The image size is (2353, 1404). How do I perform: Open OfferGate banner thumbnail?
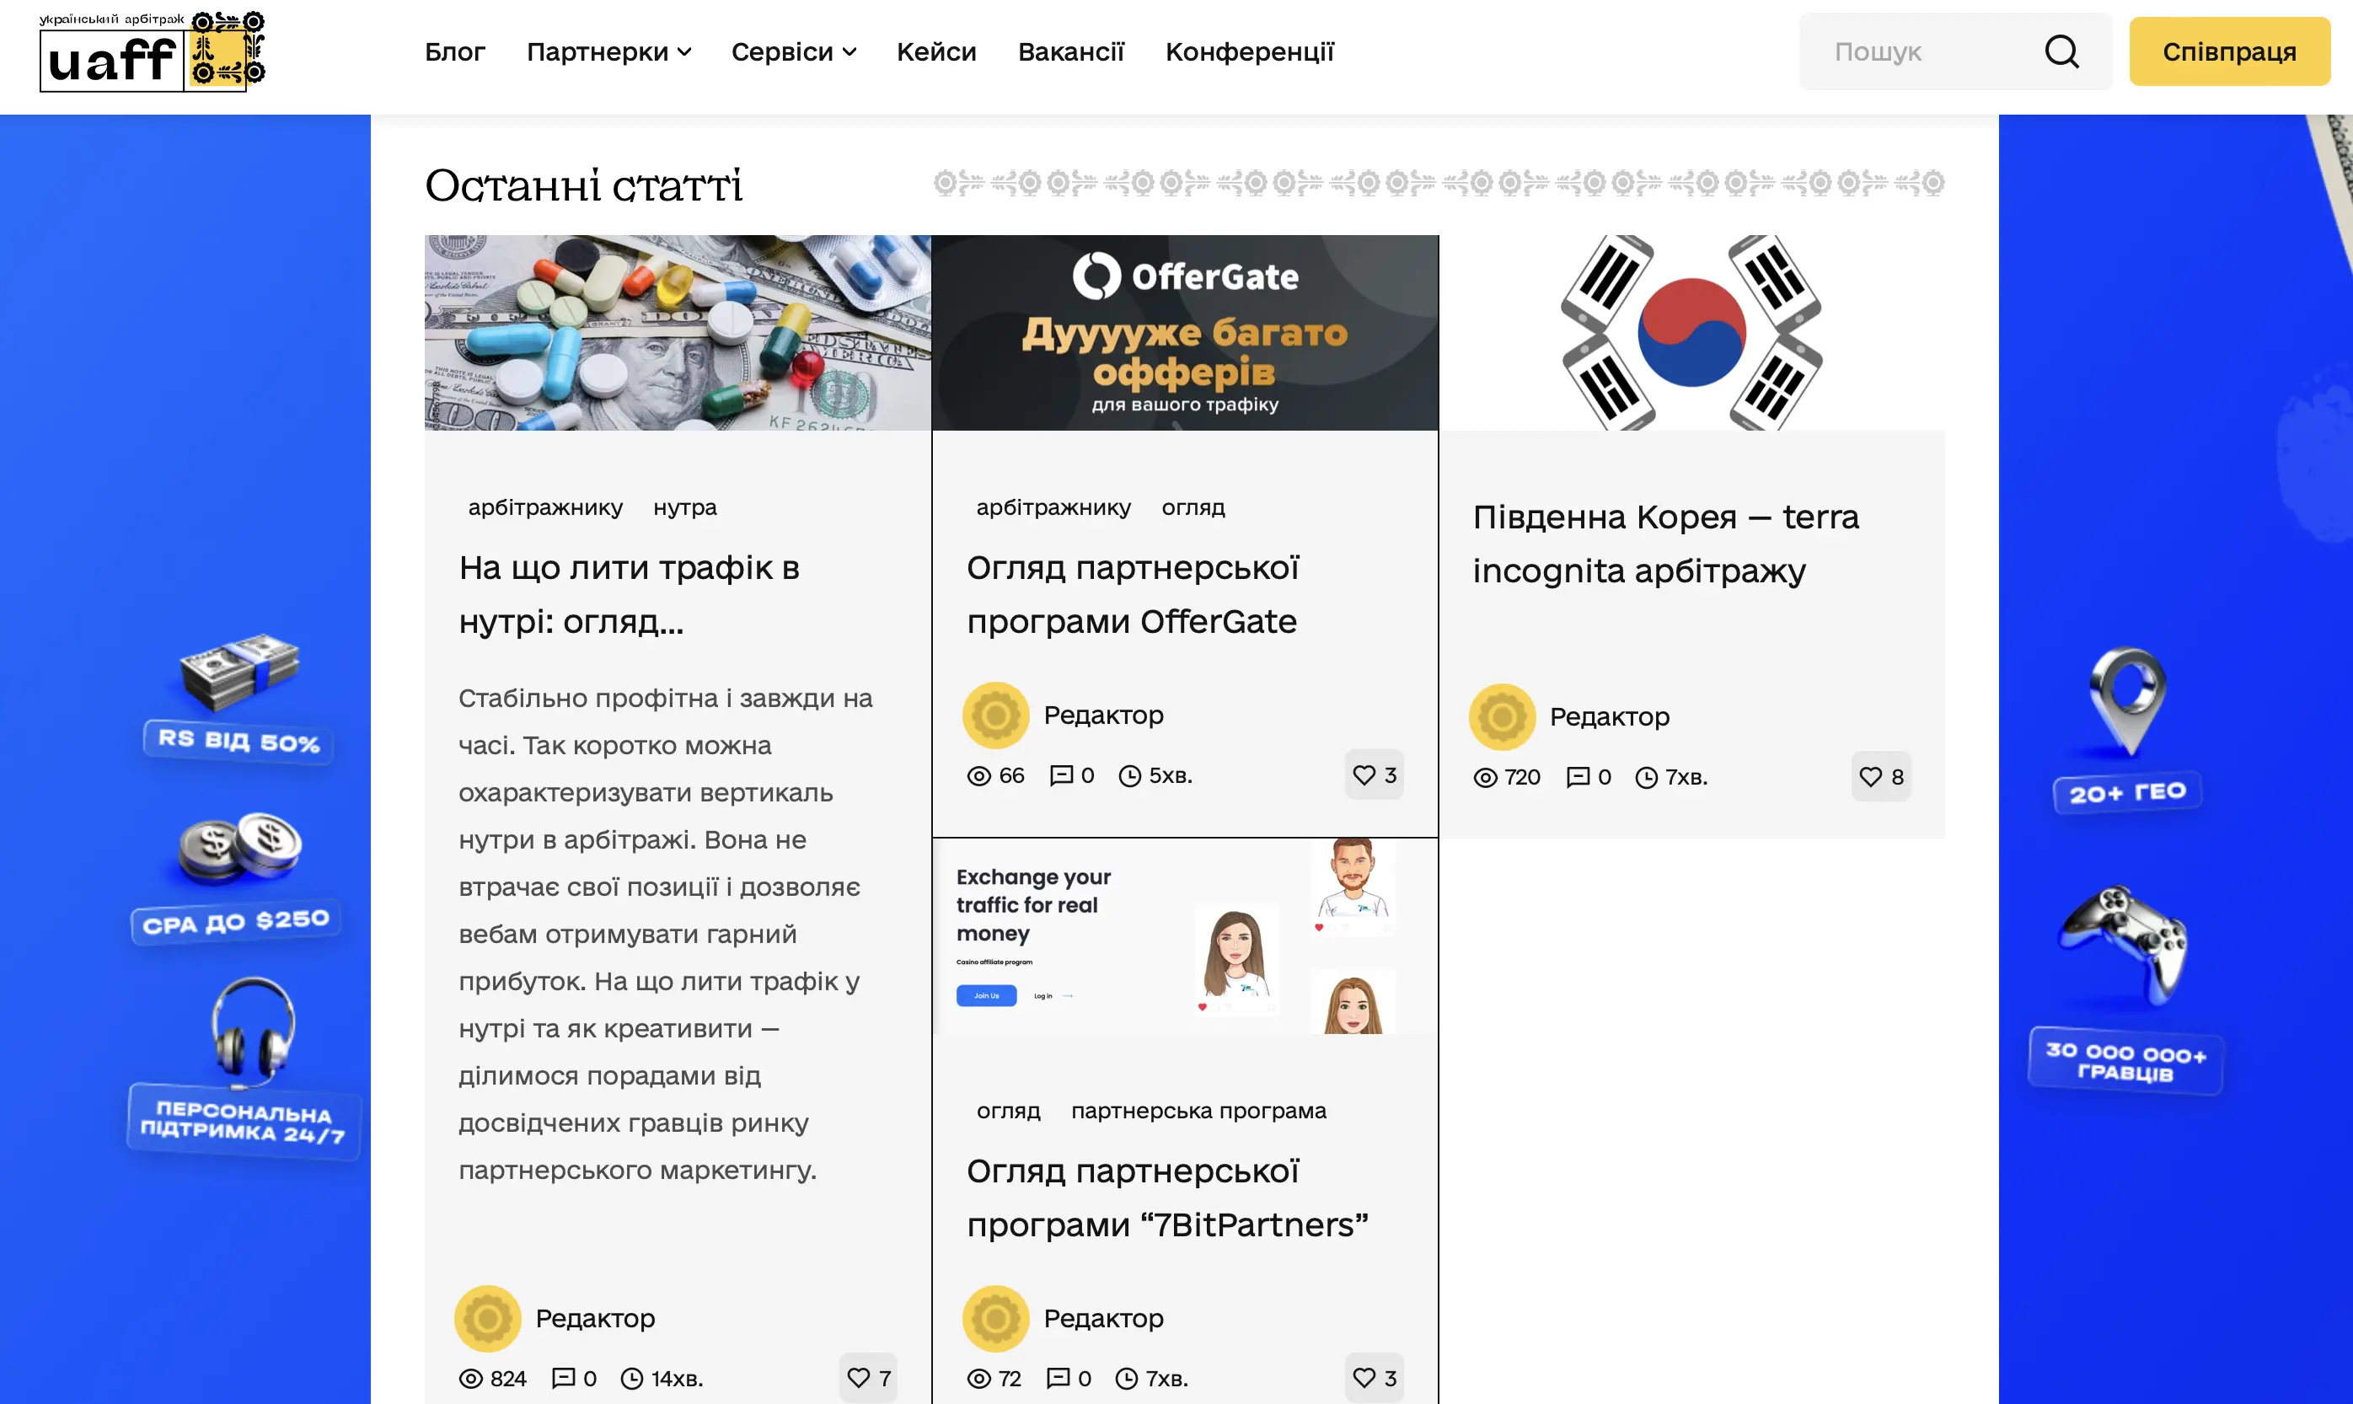point(1185,333)
